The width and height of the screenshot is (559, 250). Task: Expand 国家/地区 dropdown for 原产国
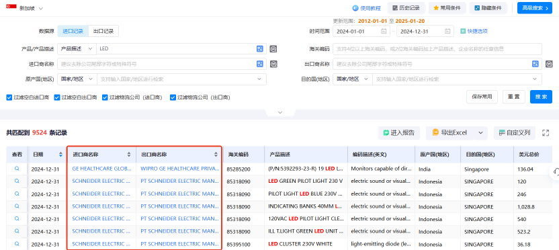click(77, 79)
